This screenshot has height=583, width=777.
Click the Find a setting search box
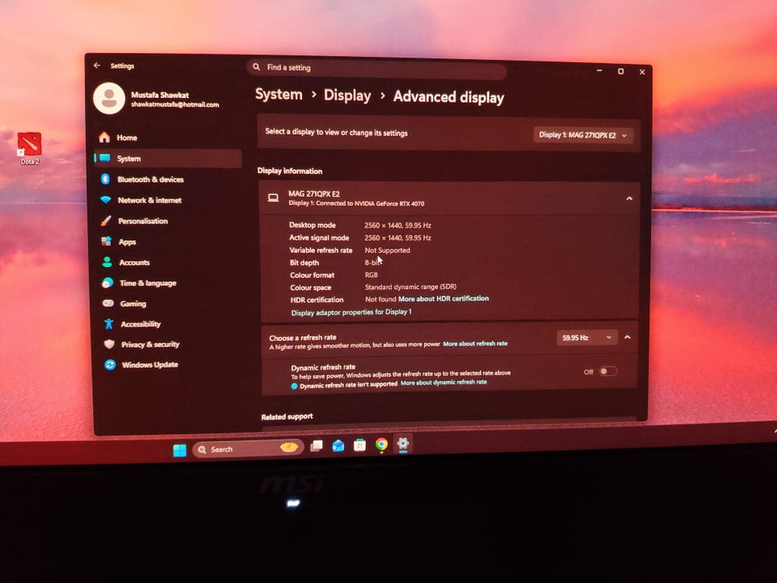click(x=376, y=68)
